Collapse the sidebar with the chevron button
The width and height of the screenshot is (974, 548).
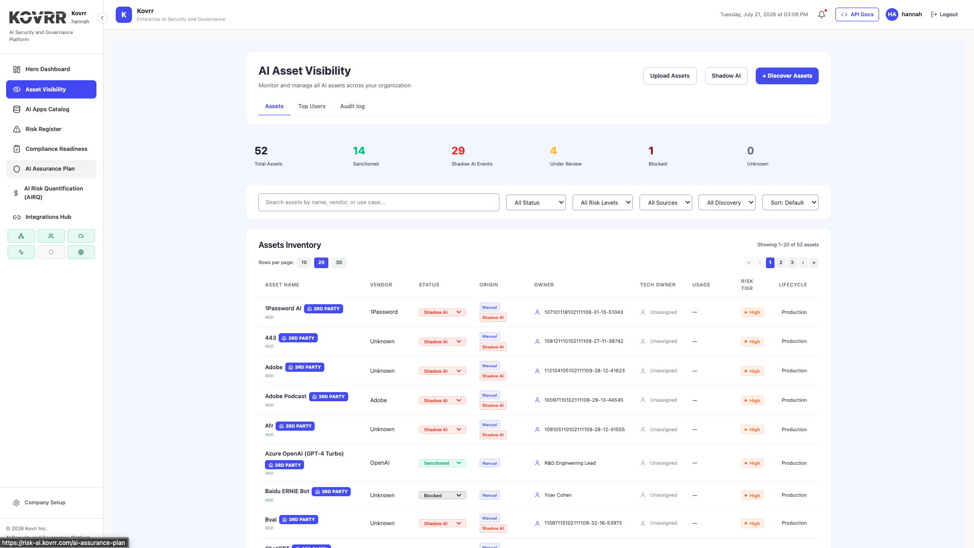(102, 18)
